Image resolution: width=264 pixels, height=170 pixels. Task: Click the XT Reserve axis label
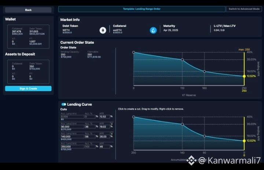coord(189,95)
